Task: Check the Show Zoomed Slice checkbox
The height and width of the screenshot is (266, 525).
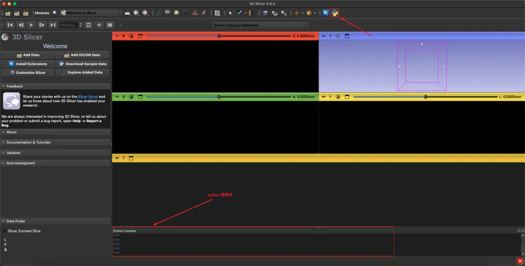Action: (5, 231)
